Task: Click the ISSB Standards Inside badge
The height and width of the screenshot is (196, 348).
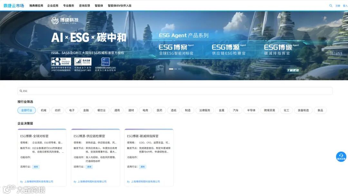Action: pos(61,62)
